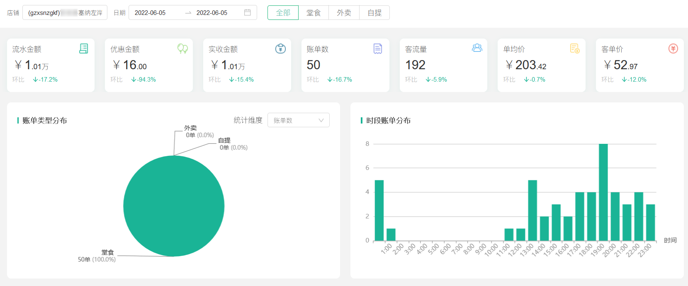Click the start date 2022-06-05 field

click(x=150, y=13)
